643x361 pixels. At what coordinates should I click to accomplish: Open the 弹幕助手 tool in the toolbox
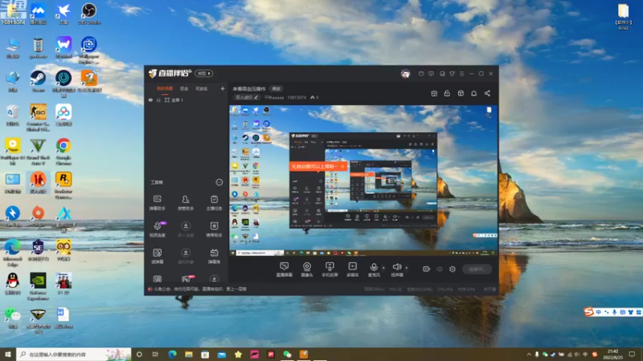coord(157,203)
